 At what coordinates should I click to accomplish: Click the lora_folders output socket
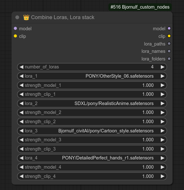[169, 59]
